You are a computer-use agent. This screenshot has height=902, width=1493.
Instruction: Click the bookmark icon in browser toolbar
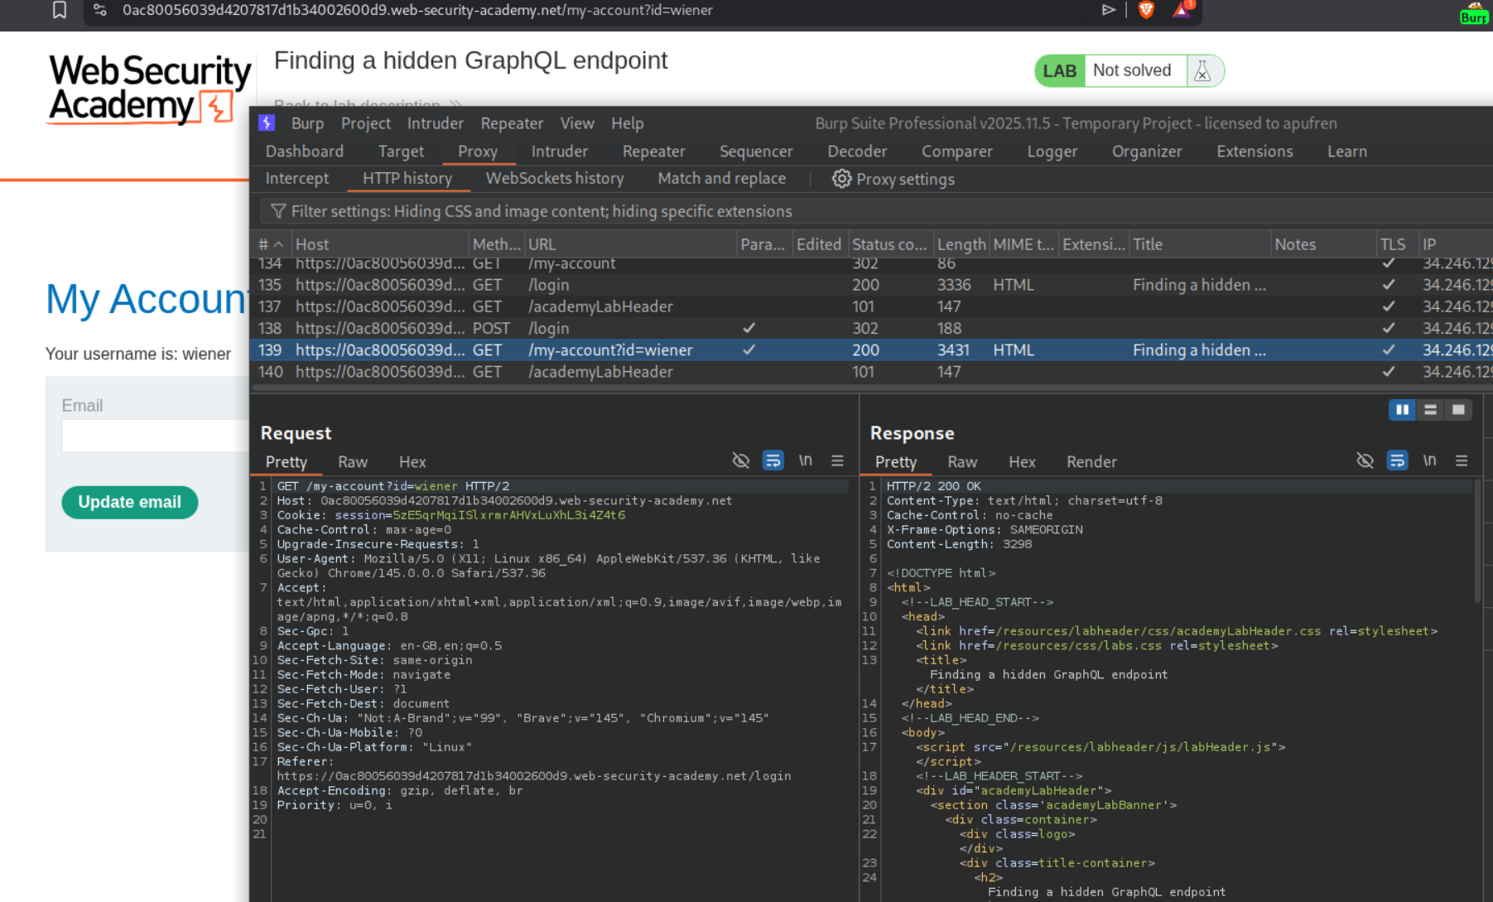[60, 10]
